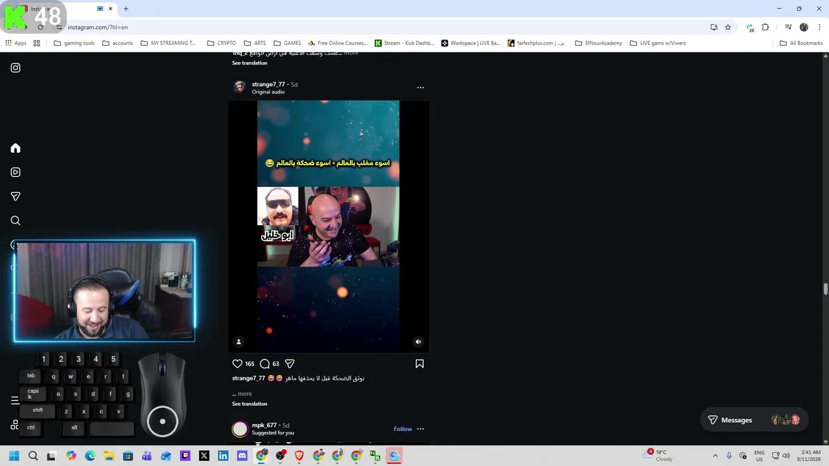The image size is (829, 466).
Task: Open the media controls toolbar icon
Action: pos(788,27)
